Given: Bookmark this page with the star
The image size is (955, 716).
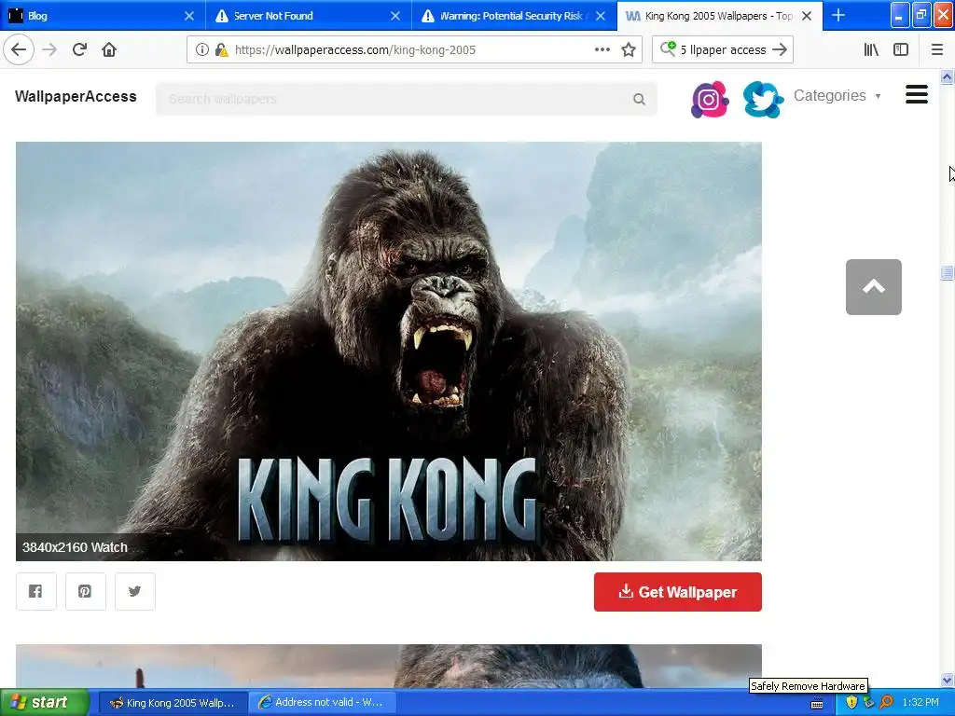Looking at the screenshot, I should 629,50.
